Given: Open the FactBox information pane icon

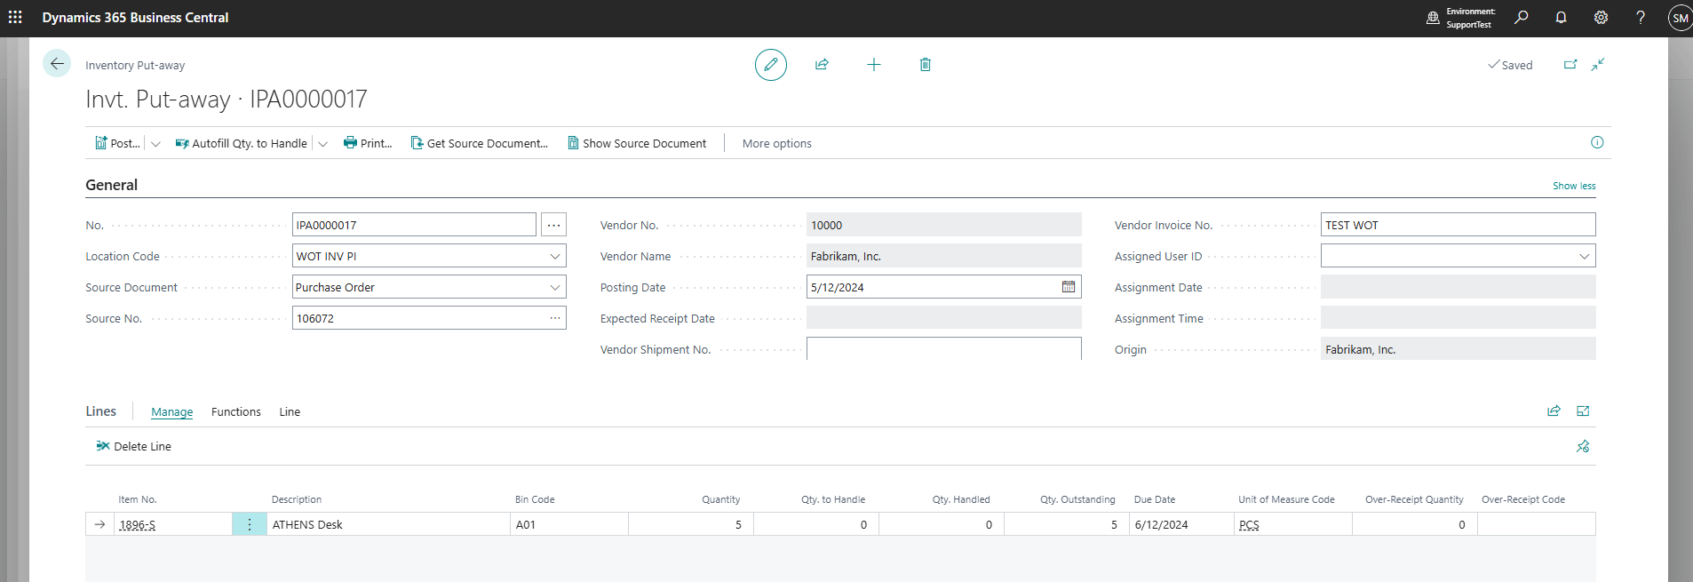Looking at the screenshot, I should pyautogui.click(x=1597, y=142).
